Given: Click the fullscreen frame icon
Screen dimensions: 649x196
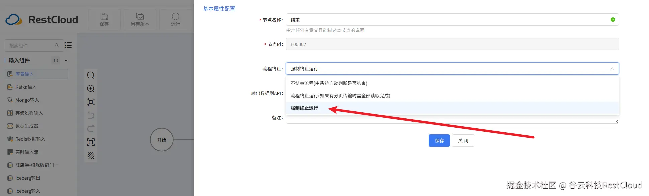Looking at the screenshot, I should [x=91, y=142].
